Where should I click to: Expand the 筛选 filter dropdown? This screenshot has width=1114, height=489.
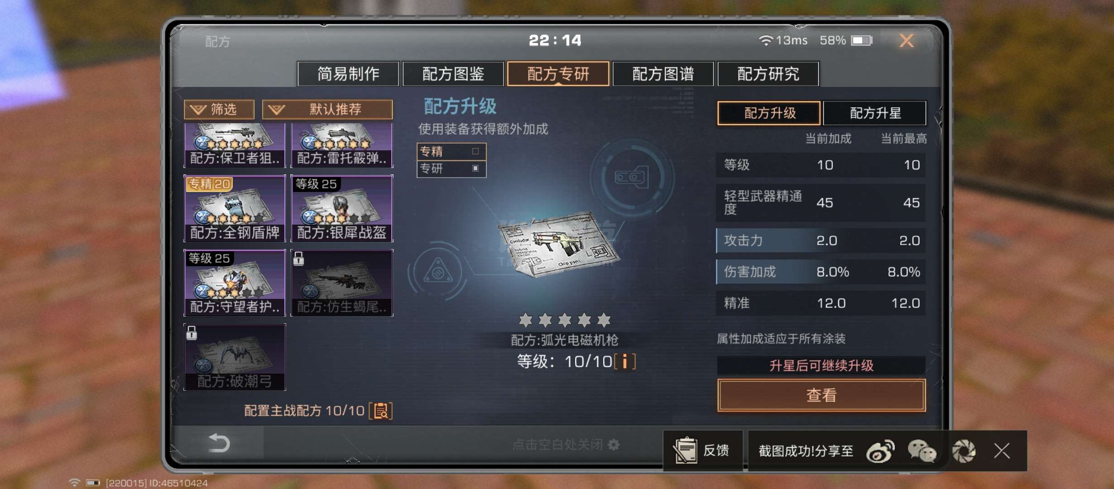(x=219, y=109)
